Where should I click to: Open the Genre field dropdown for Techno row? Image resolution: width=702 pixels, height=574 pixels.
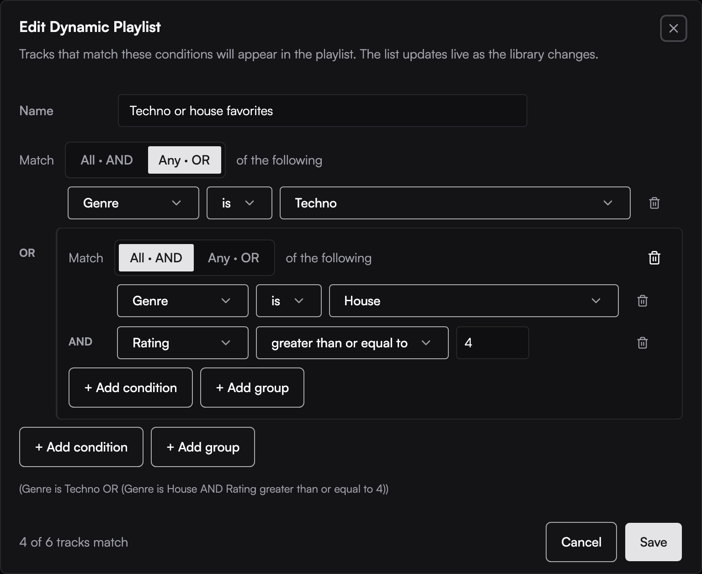[x=133, y=203]
